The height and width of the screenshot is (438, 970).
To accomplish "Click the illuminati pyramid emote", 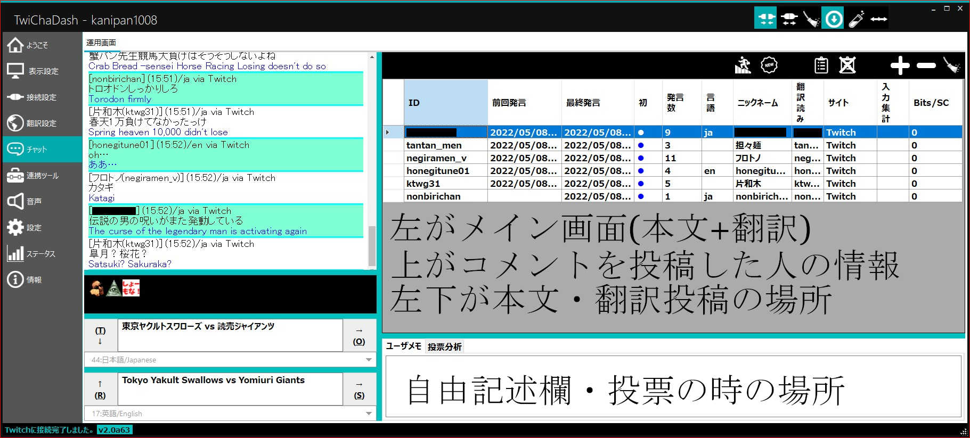I will [113, 288].
